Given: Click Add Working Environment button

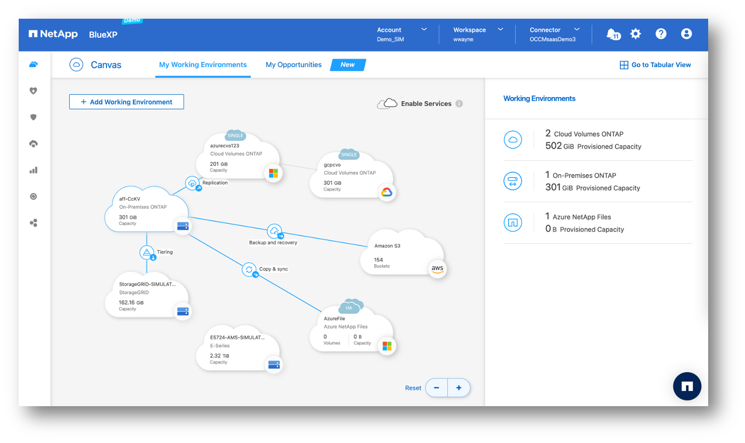Looking at the screenshot, I should (x=126, y=102).
